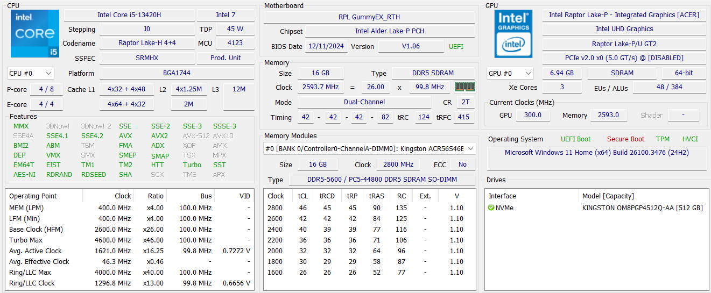Select the 2593.7 MHz memory clock field
This screenshot has height=293, width=711.
320,87
